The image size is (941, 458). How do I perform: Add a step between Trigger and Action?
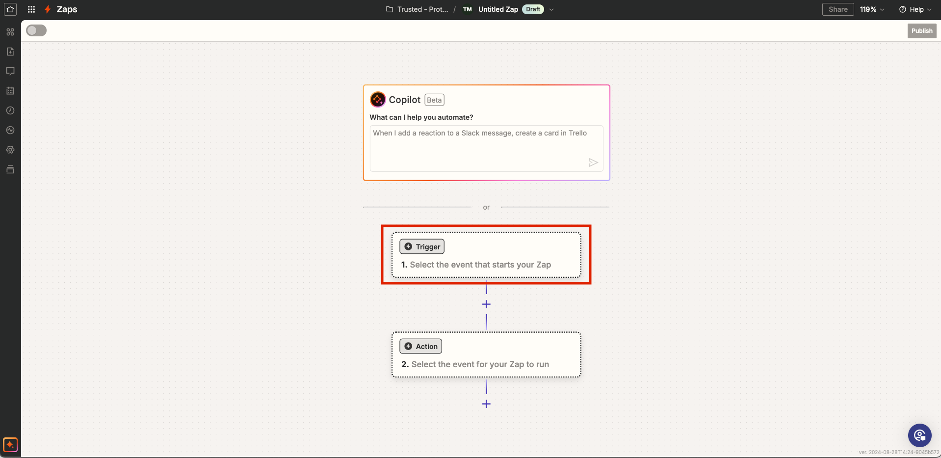[486, 304]
